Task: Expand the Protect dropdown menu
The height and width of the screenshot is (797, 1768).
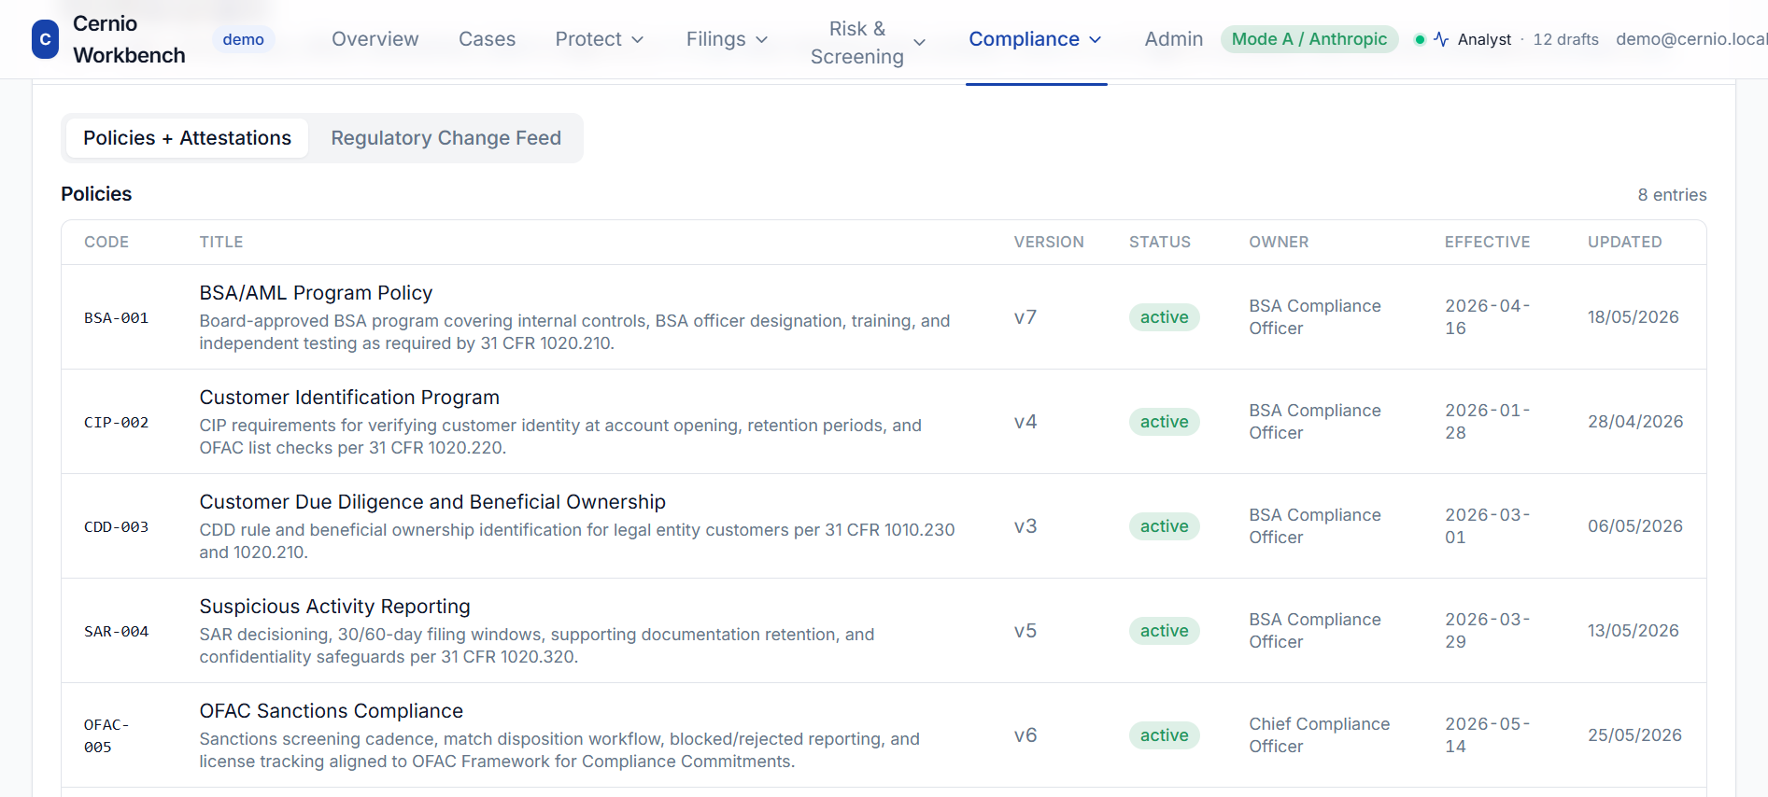Action: tap(600, 39)
